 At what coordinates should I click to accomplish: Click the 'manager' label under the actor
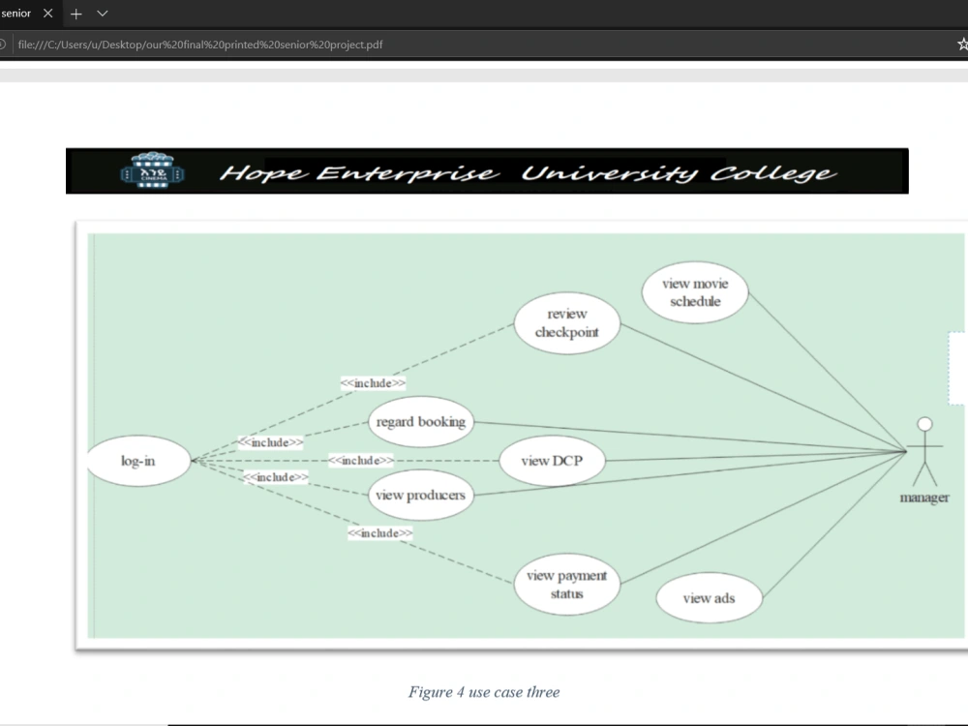tap(924, 498)
